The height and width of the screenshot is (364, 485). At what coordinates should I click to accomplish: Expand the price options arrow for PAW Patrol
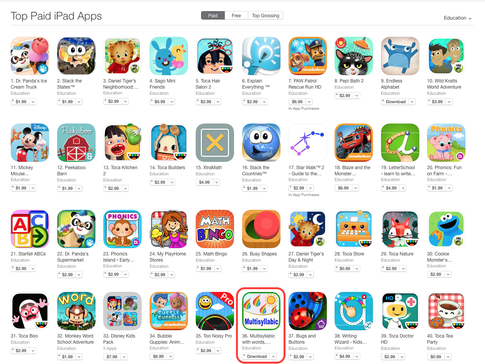tap(309, 102)
